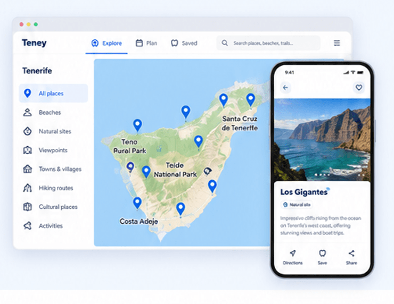Choose Hiking routes category
The width and height of the screenshot is (394, 304).
pyautogui.click(x=53, y=188)
